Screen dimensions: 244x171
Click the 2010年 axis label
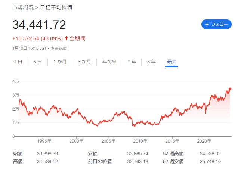pos(140,141)
